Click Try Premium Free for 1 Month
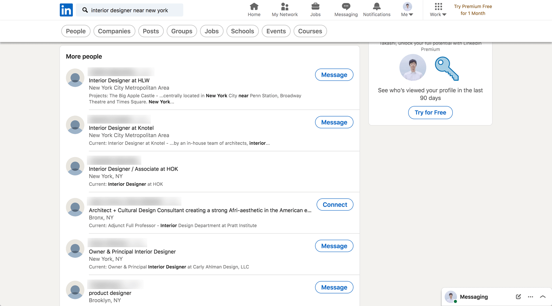Viewport: 552px width, 306px height. coord(473,10)
